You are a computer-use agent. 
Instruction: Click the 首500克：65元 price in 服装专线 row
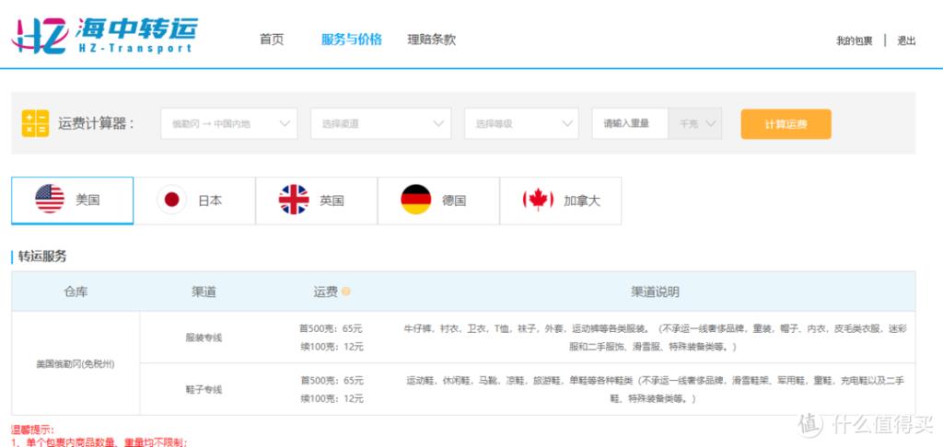point(331,328)
